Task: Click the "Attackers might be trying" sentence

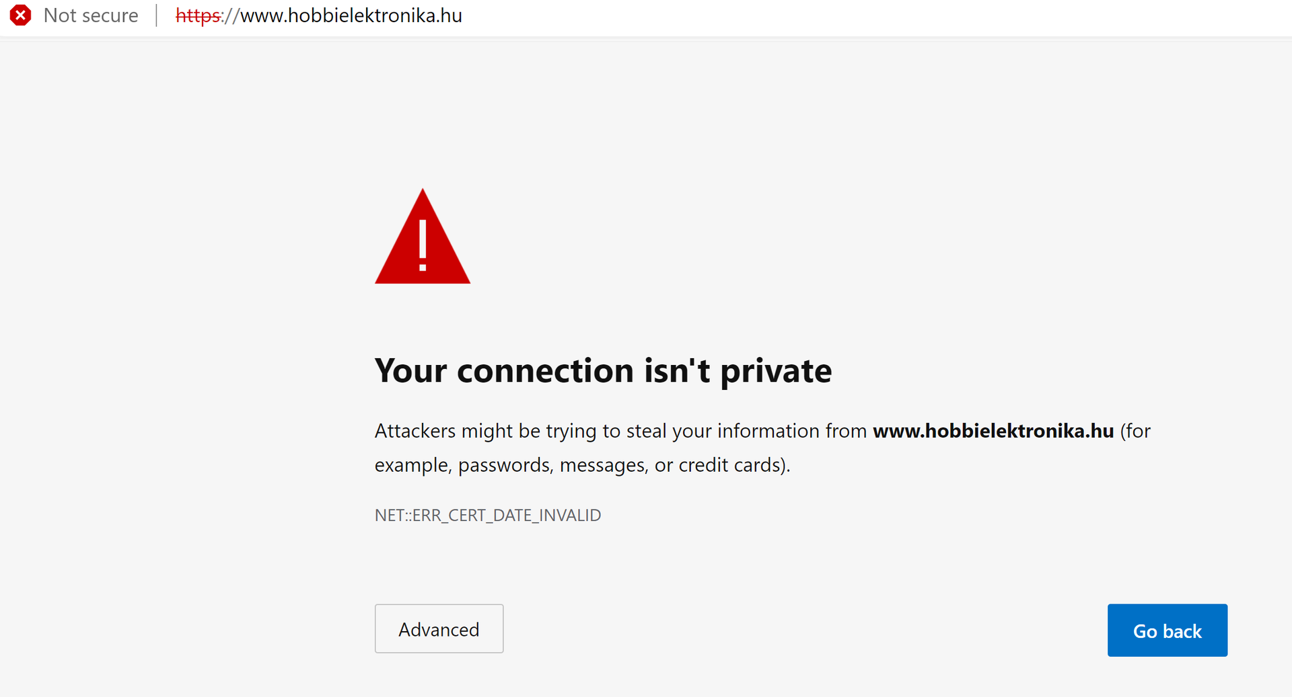Action: [x=620, y=431]
